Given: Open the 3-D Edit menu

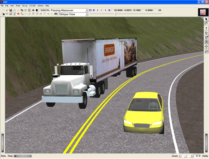Looking at the screenshot, I should [32, 6].
